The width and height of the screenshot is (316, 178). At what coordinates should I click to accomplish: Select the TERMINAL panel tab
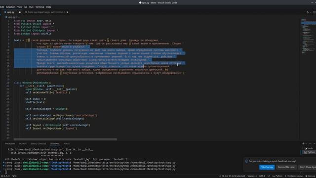[55, 144]
